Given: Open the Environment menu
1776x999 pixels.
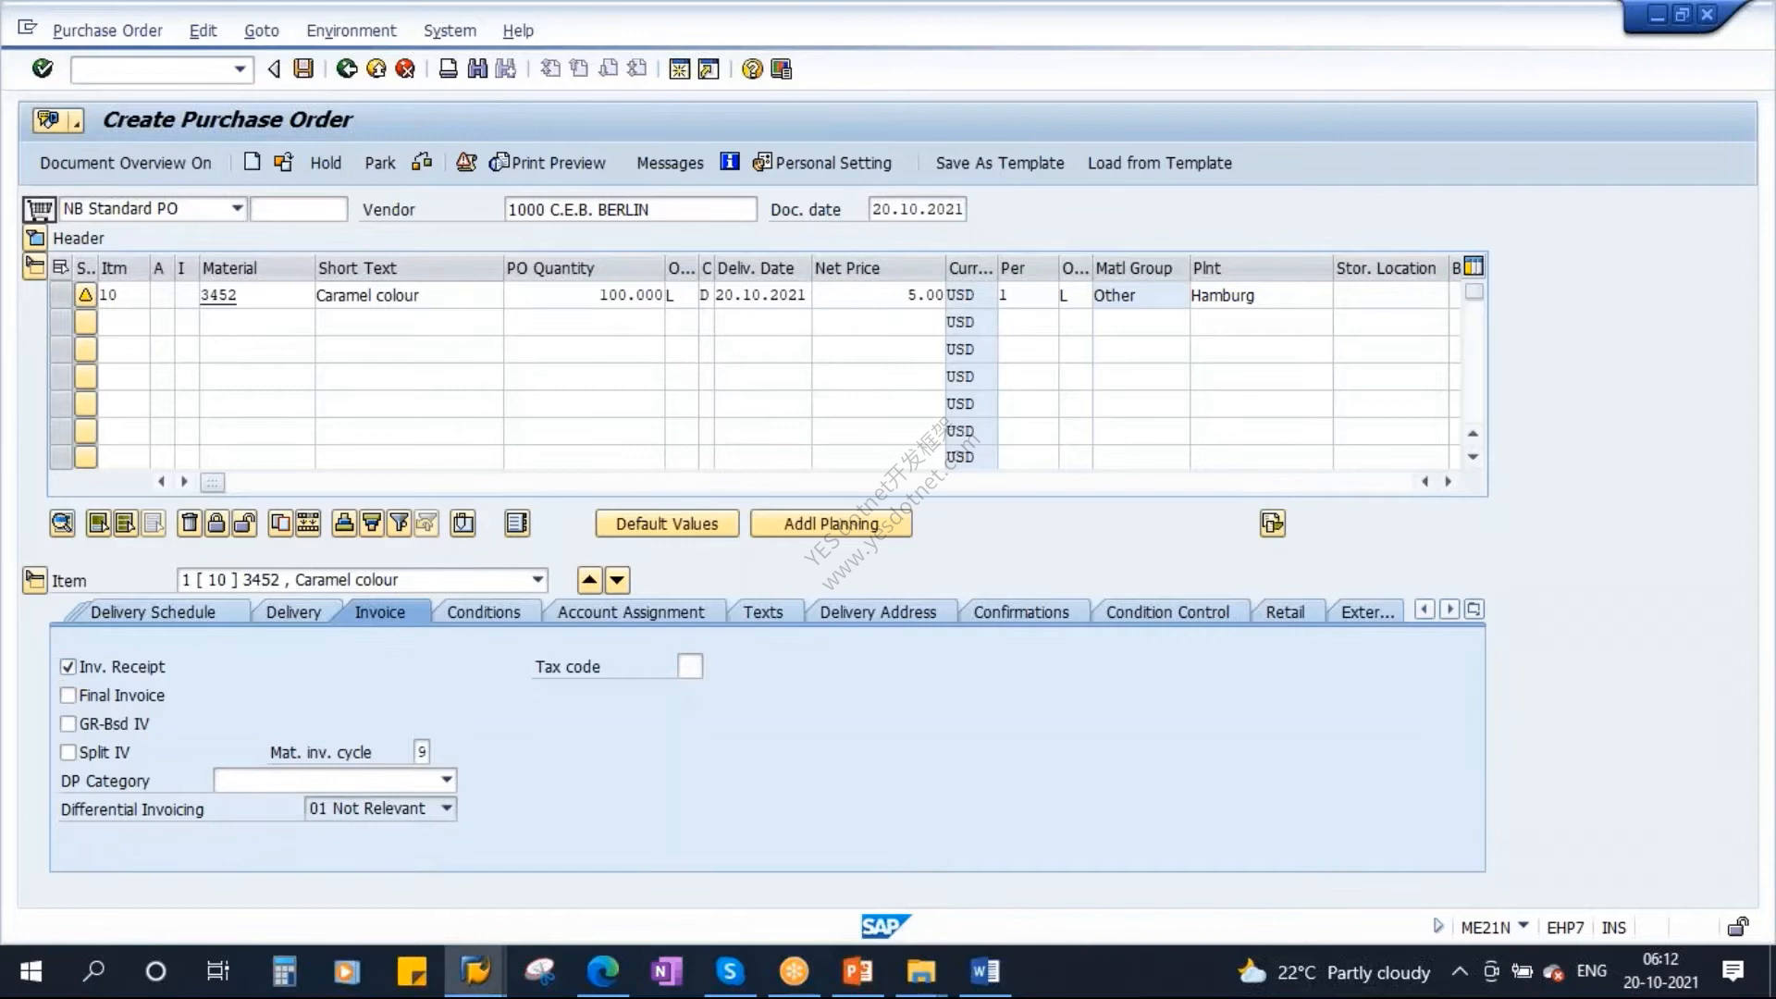Looking at the screenshot, I should 351,31.
